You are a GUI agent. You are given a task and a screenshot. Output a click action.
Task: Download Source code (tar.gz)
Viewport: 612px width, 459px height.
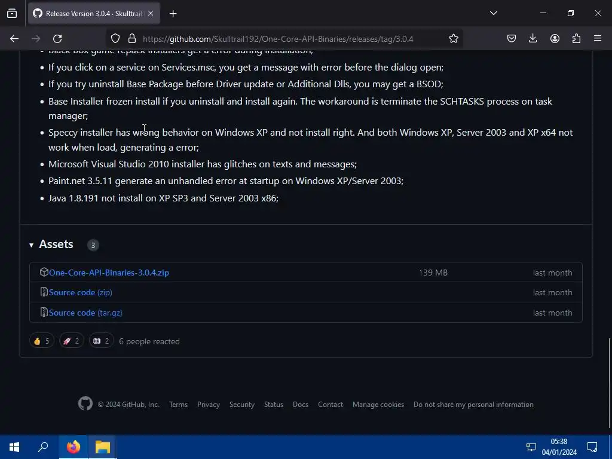click(85, 313)
